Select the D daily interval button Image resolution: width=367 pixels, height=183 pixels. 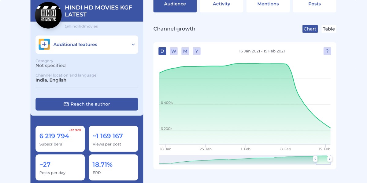pos(162,51)
